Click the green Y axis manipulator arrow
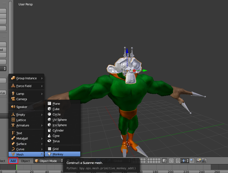This screenshot has width=228, height=173. point(145,70)
